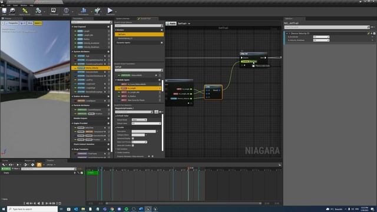Add a new scratch Module with plus icon
Image resolution: width=377 pixels, height=212 pixels.
coord(161,30)
